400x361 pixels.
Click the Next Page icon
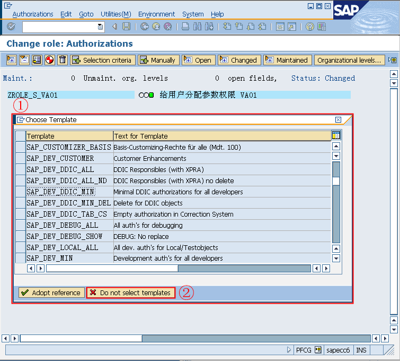[x=251, y=27]
